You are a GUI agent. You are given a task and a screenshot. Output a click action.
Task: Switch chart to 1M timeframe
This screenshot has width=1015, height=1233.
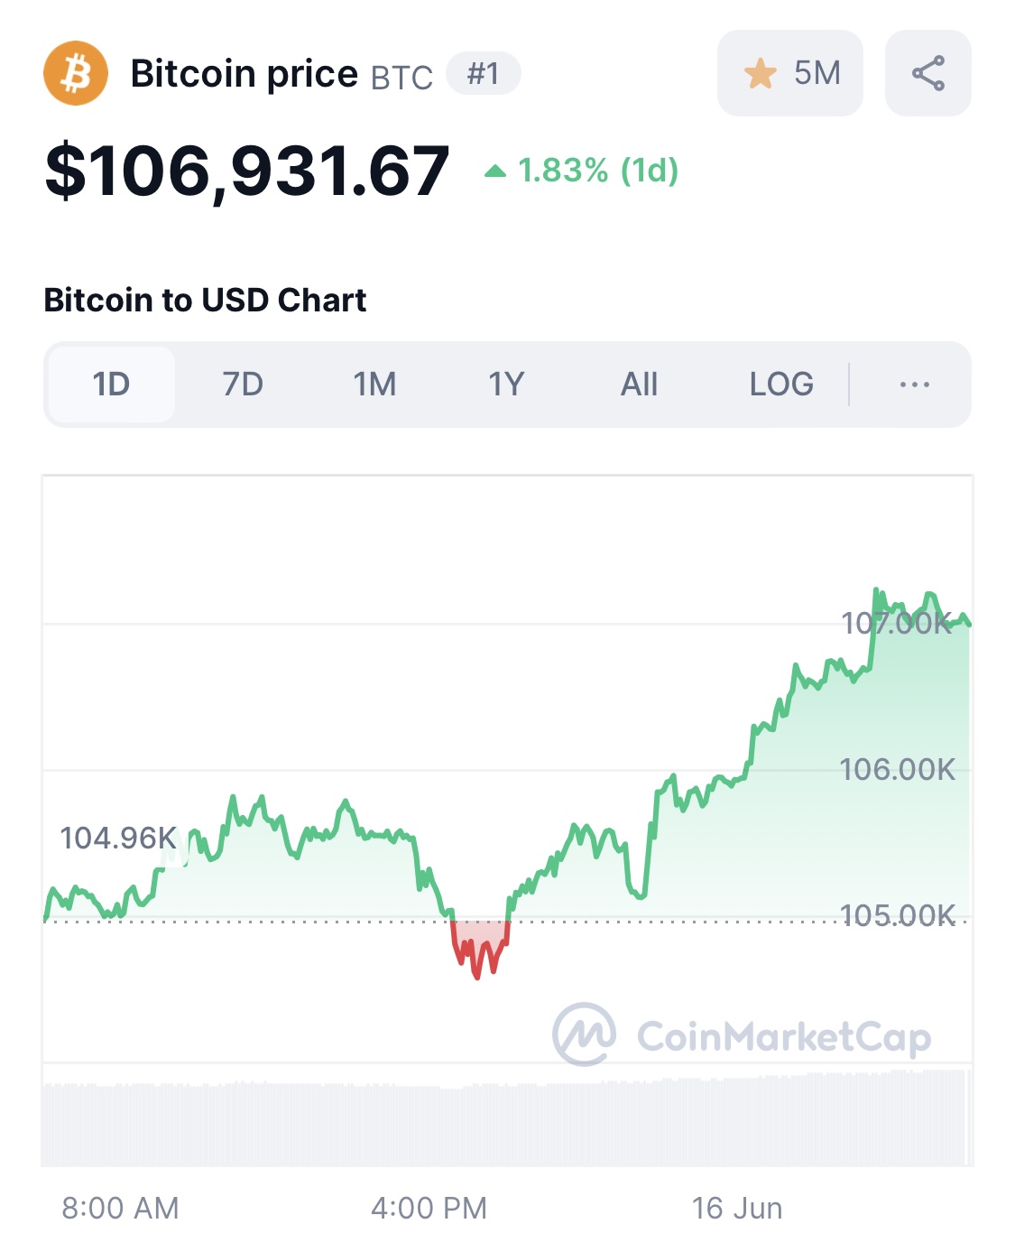374,385
